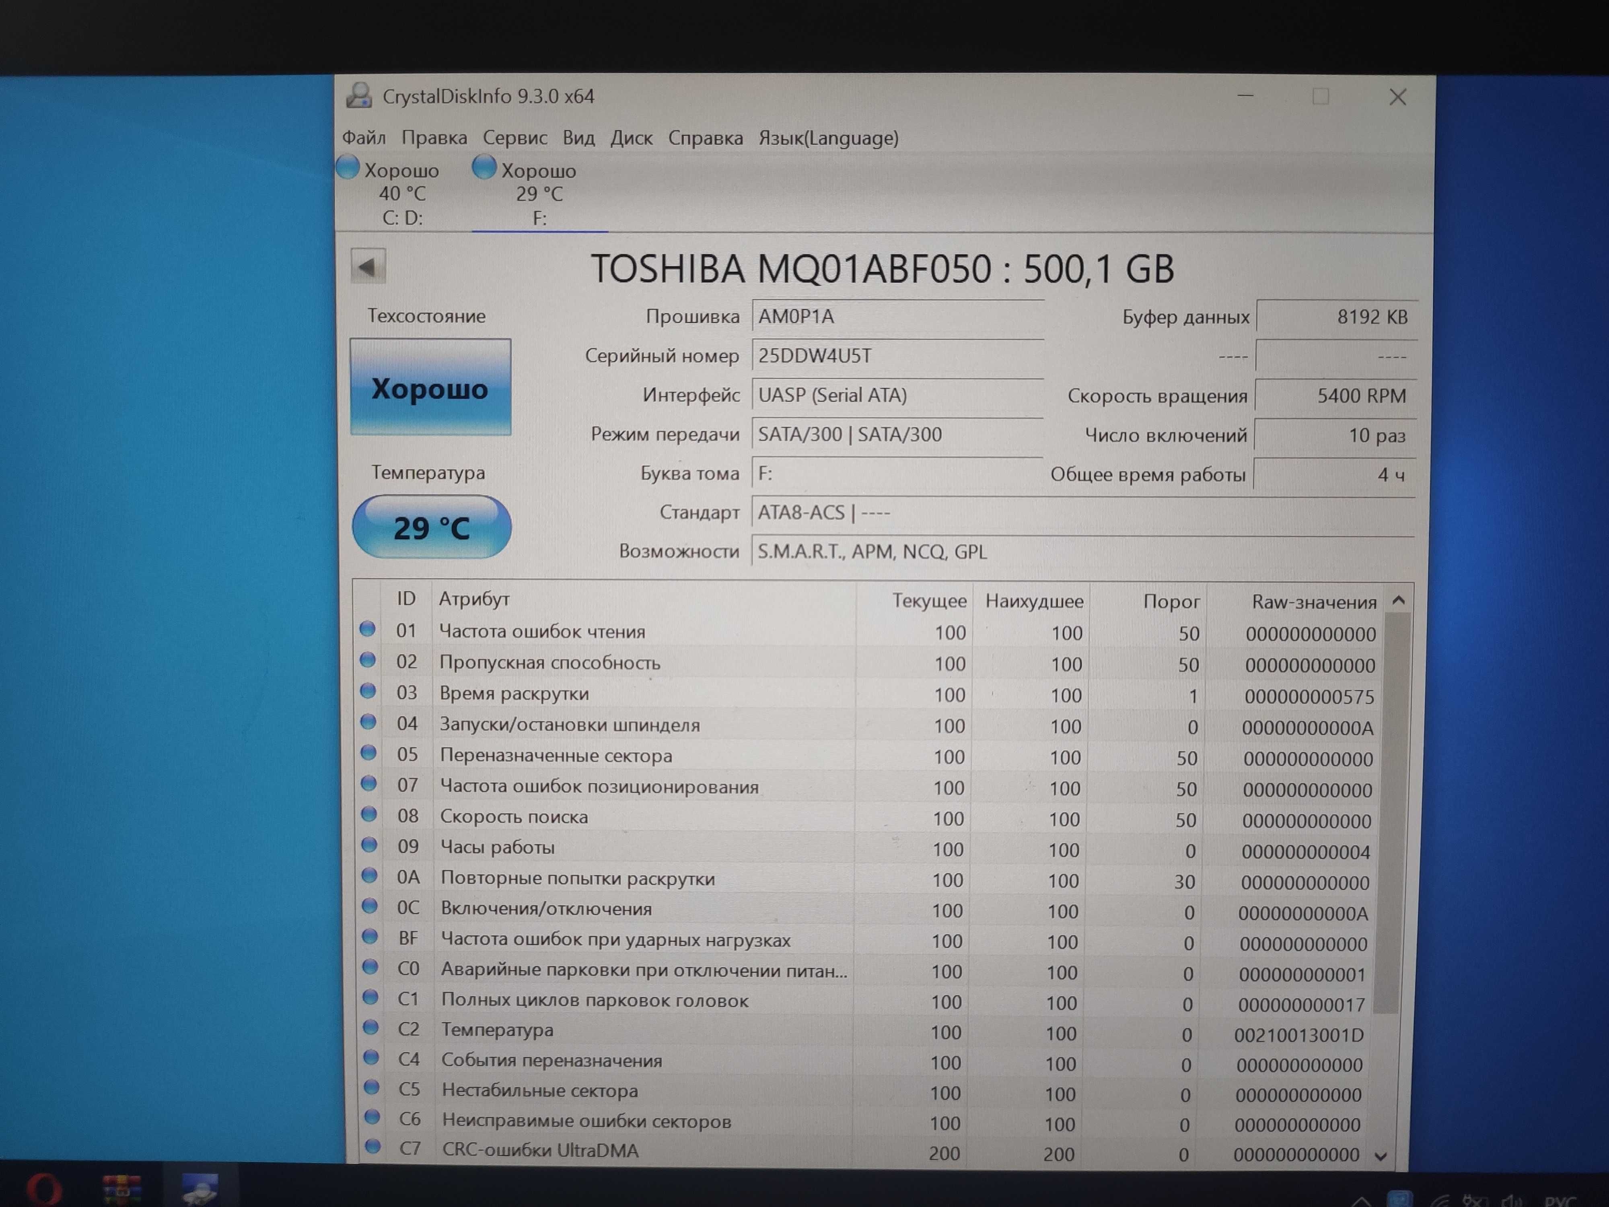Click status dot of row 09 Часы работы

click(x=370, y=844)
